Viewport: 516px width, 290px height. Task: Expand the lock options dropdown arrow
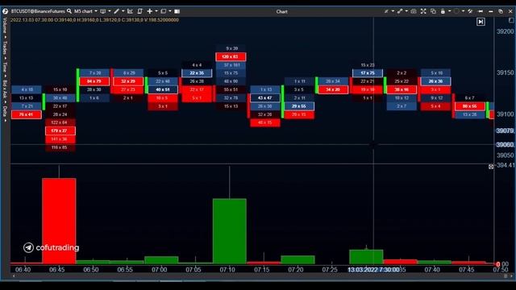point(450,11)
